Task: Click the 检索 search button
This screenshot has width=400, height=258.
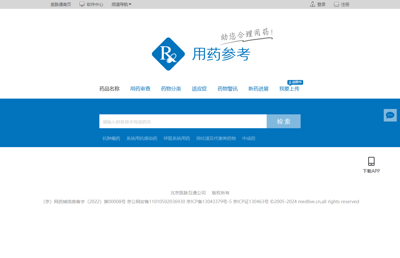Action: (x=283, y=121)
